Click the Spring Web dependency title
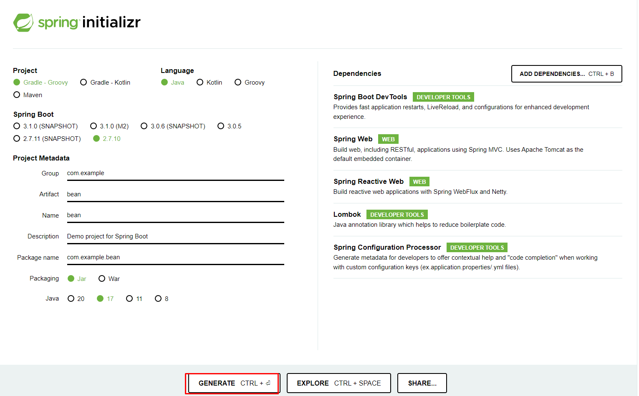The width and height of the screenshot is (639, 396). coord(353,139)
